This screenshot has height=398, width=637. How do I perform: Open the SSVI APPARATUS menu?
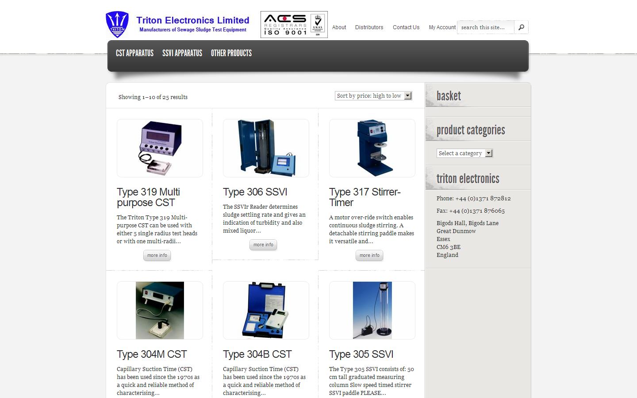click(182, 53)
